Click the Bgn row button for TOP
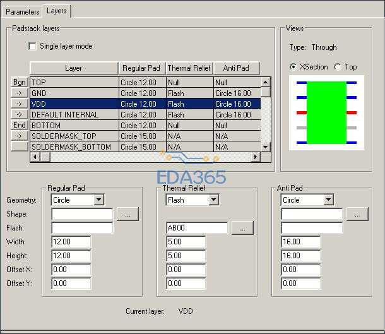Image resolution: width=385 pixels, height=334 pixels. tap(20, 82)
